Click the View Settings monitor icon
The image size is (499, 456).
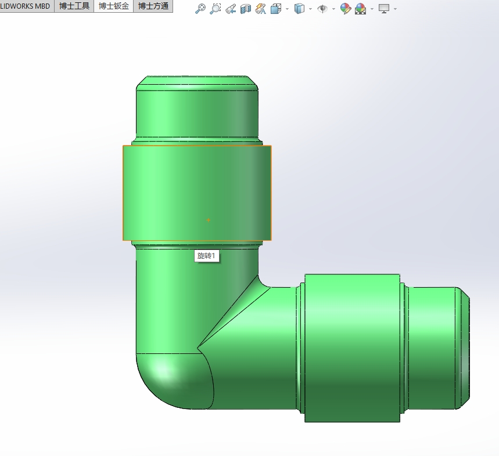tap(384, 9)
